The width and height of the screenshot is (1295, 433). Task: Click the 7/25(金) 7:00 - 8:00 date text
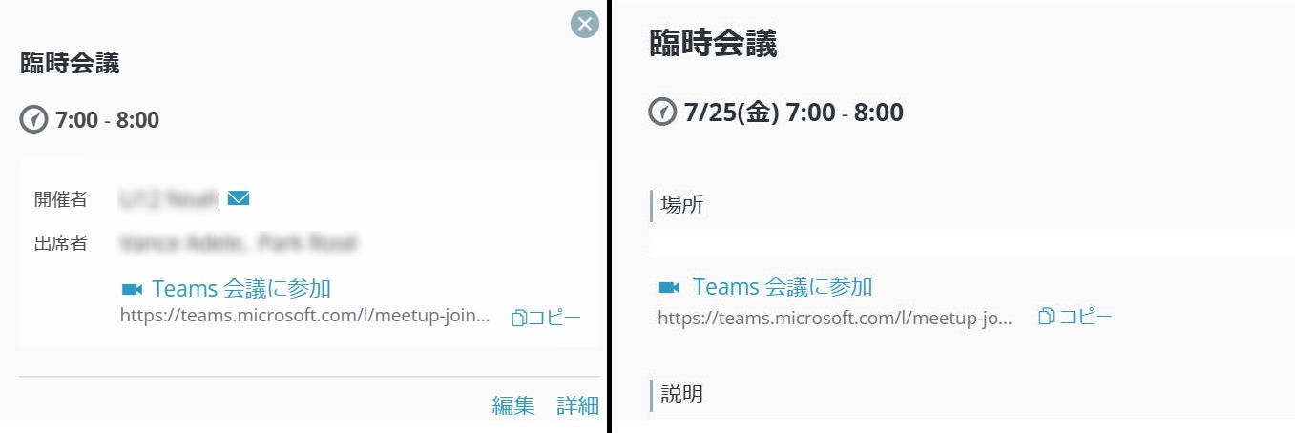[794, 113]
